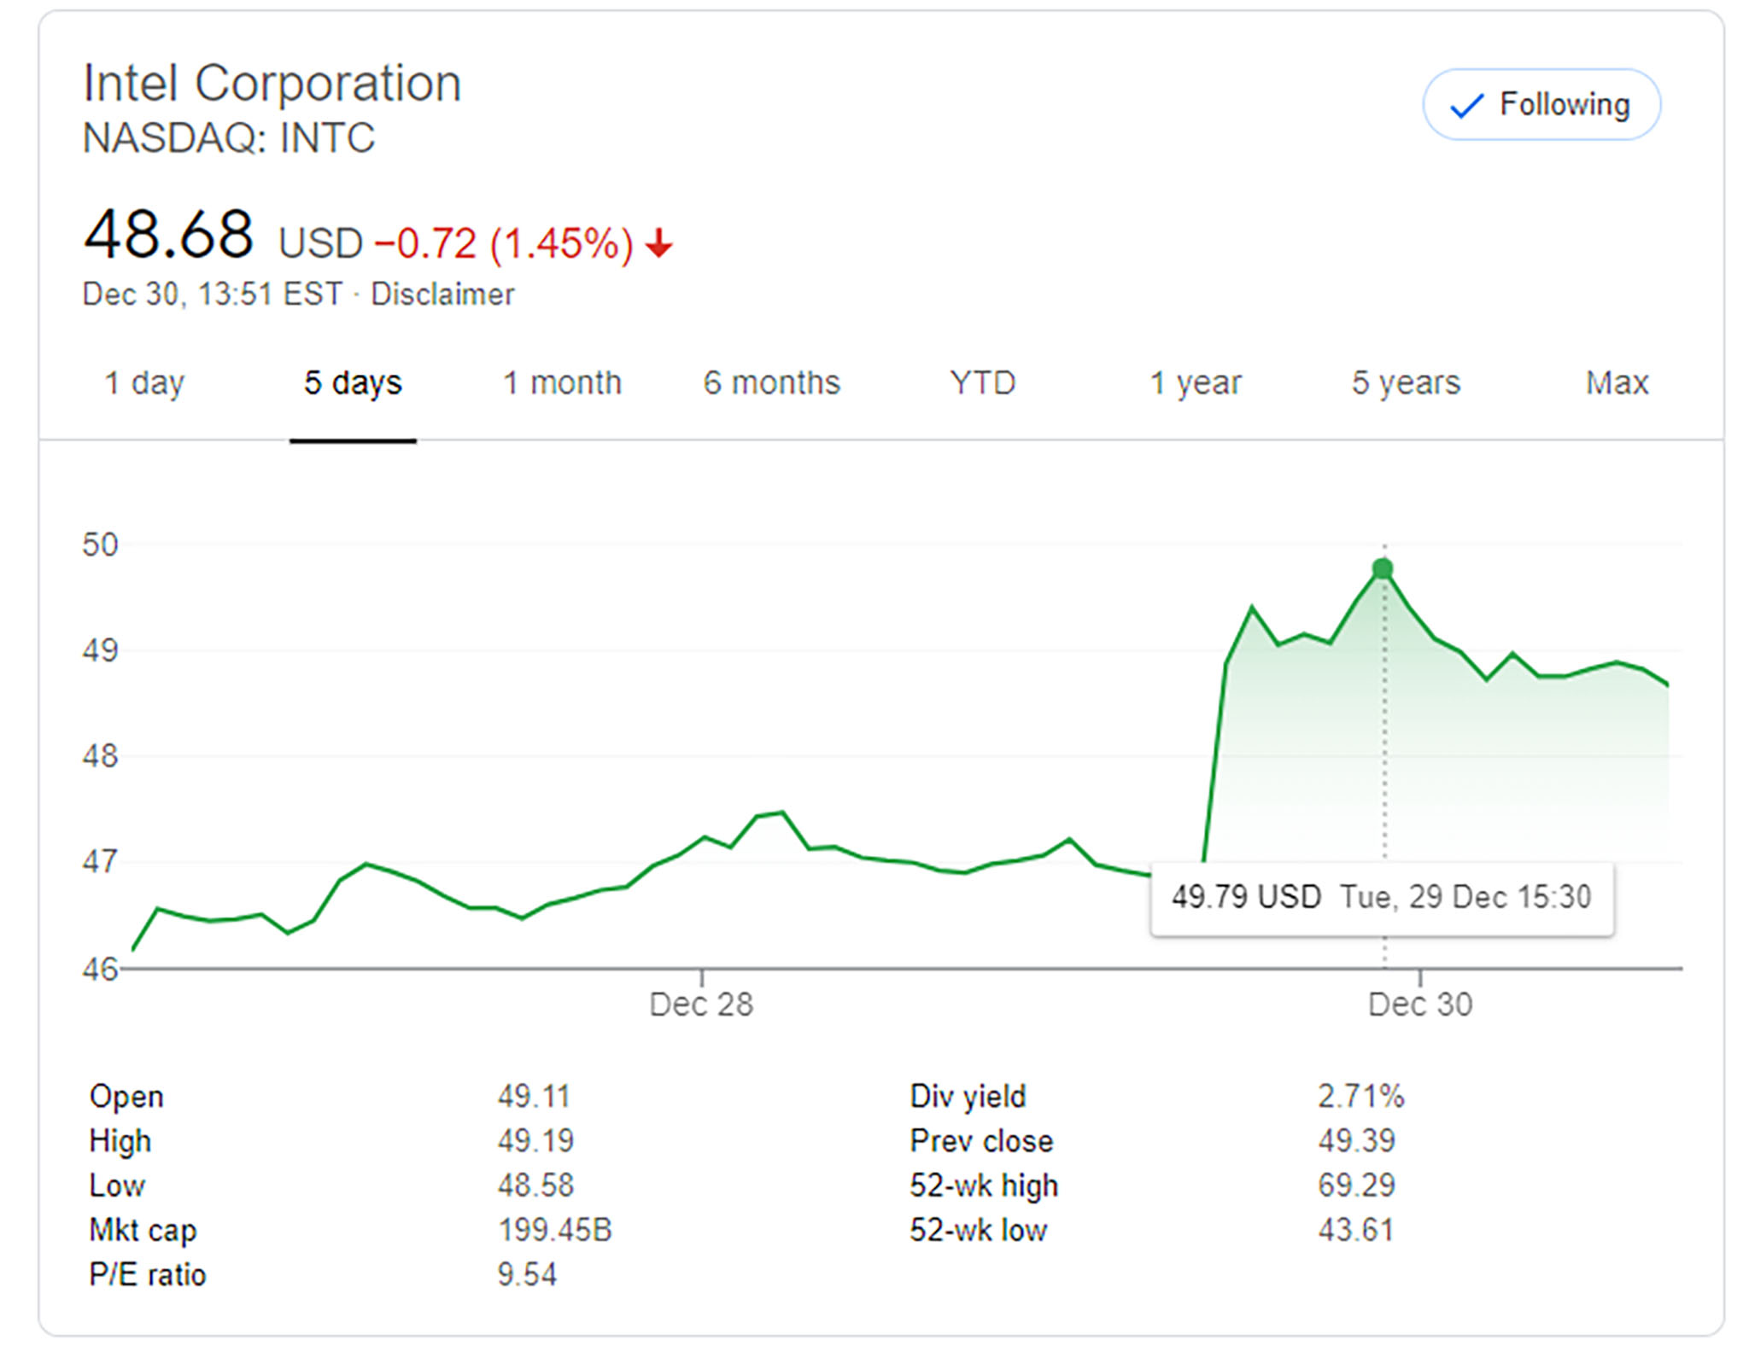
Task: Click the P/E ratio value 9.54
Action: coord(527,1275)
